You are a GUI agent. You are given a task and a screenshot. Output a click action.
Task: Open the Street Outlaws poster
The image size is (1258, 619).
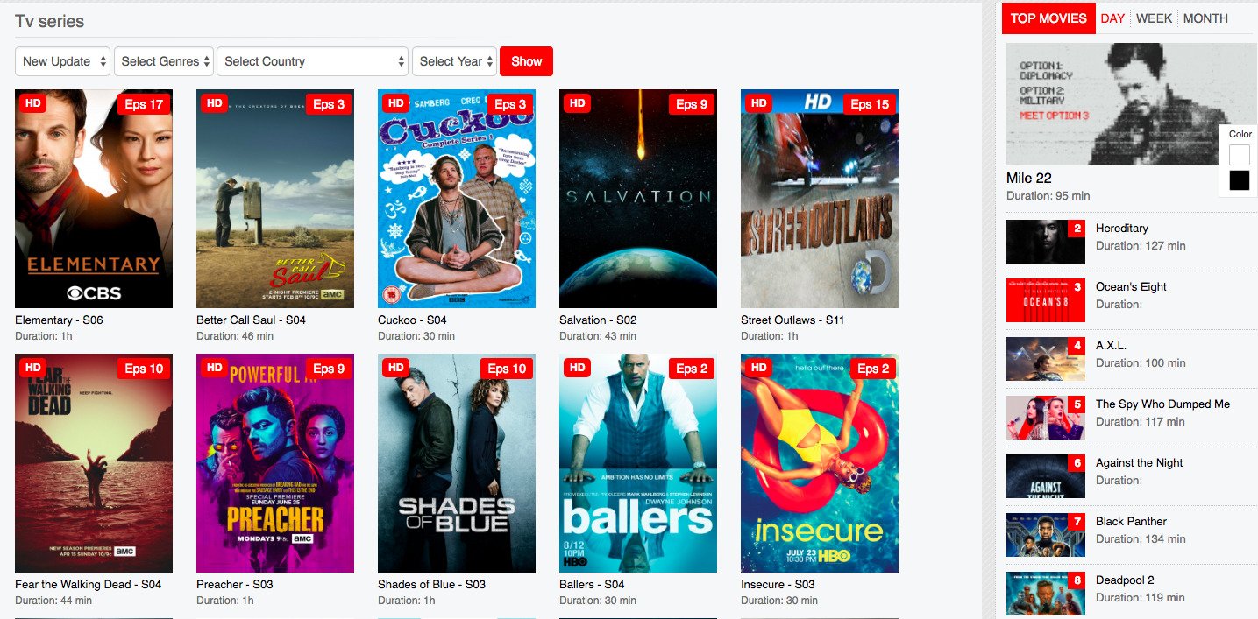coord(820,199)
